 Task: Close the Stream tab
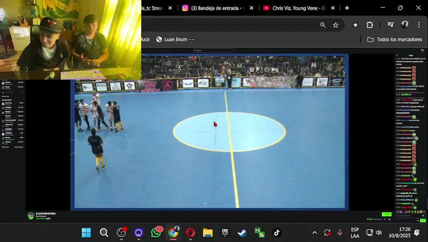(x=170, y=8)
